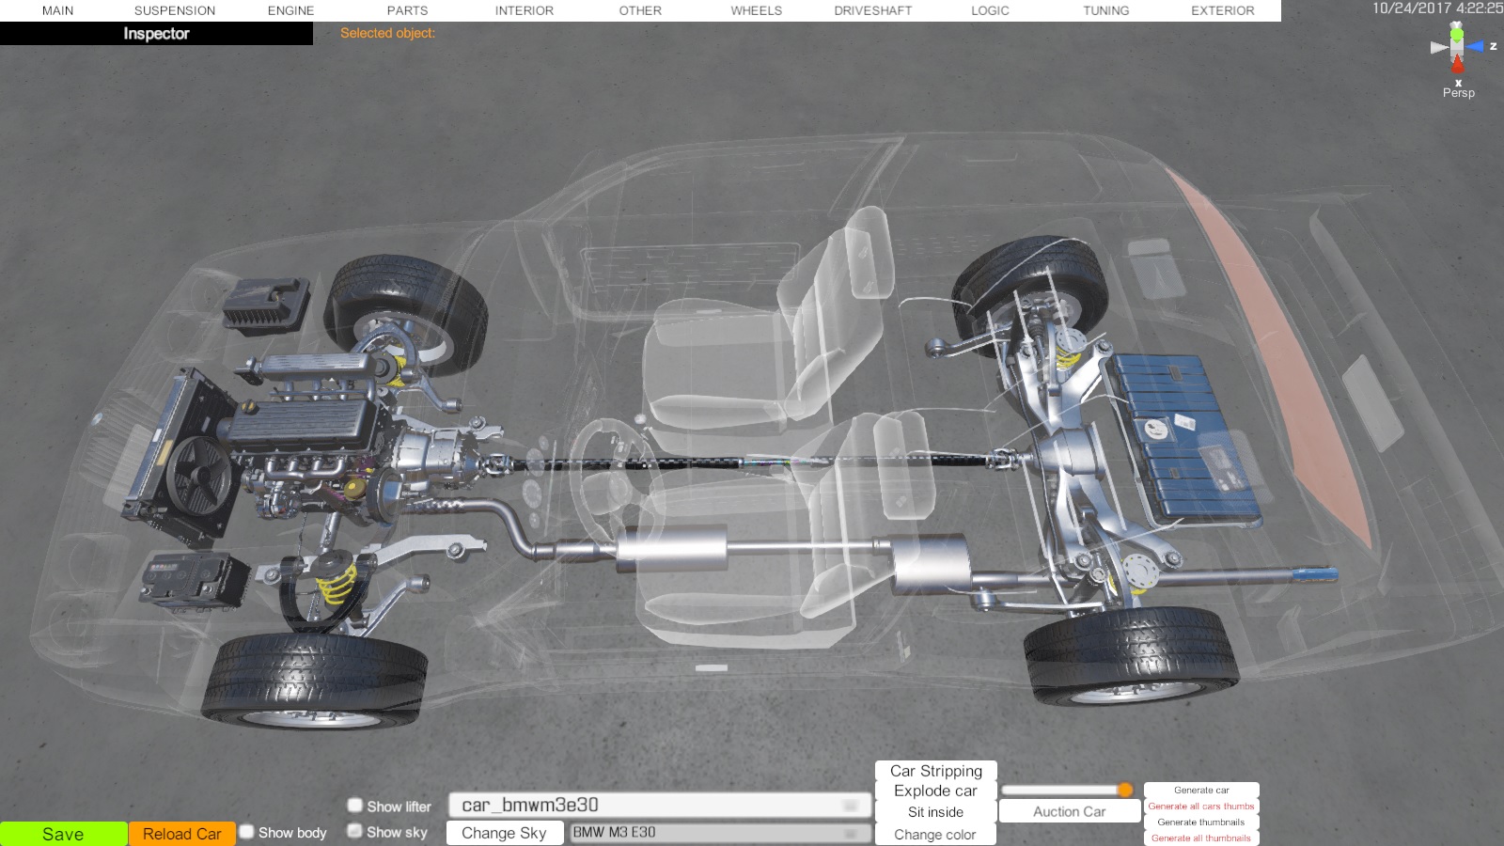Click the Explode car button
Viewport: 1504px width, 846px height.
(x=935, y=791)
